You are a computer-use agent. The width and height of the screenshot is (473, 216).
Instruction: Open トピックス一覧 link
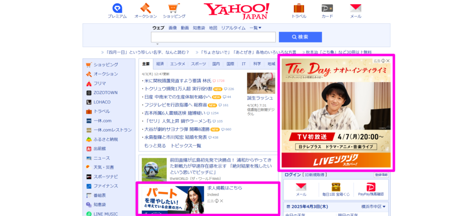(186, 145)
